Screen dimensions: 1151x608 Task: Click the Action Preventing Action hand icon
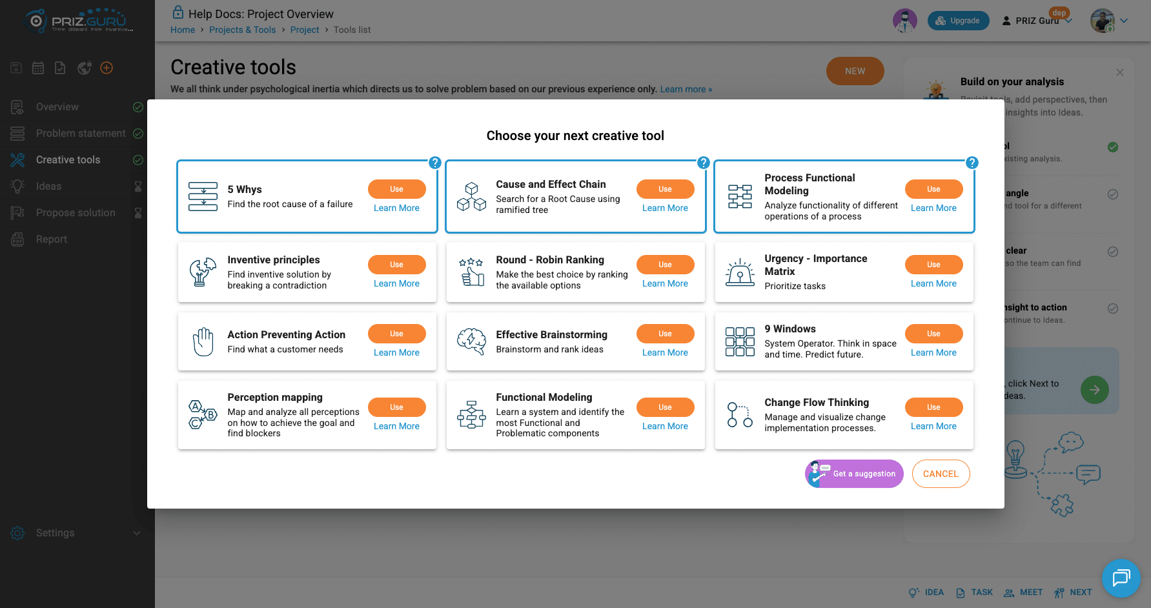click(x=203, y=341)
